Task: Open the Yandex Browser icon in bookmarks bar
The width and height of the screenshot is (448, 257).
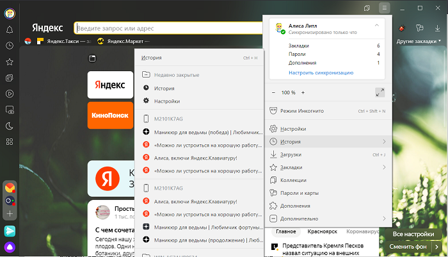Action: 28,41
